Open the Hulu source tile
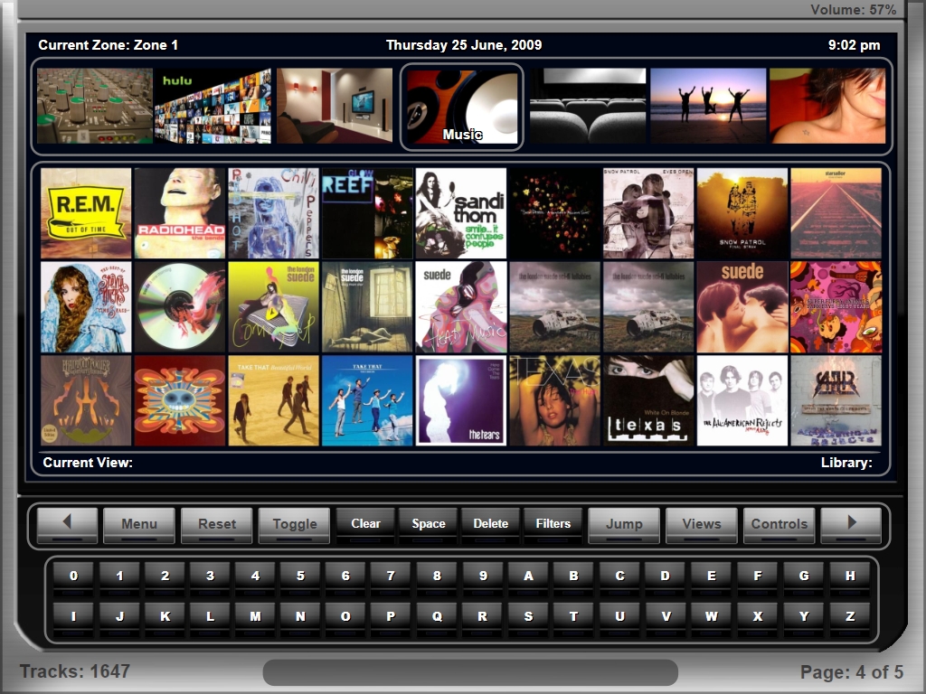This screenshot has height=694, width=926. pyautogui.click(x=213, y=106)
